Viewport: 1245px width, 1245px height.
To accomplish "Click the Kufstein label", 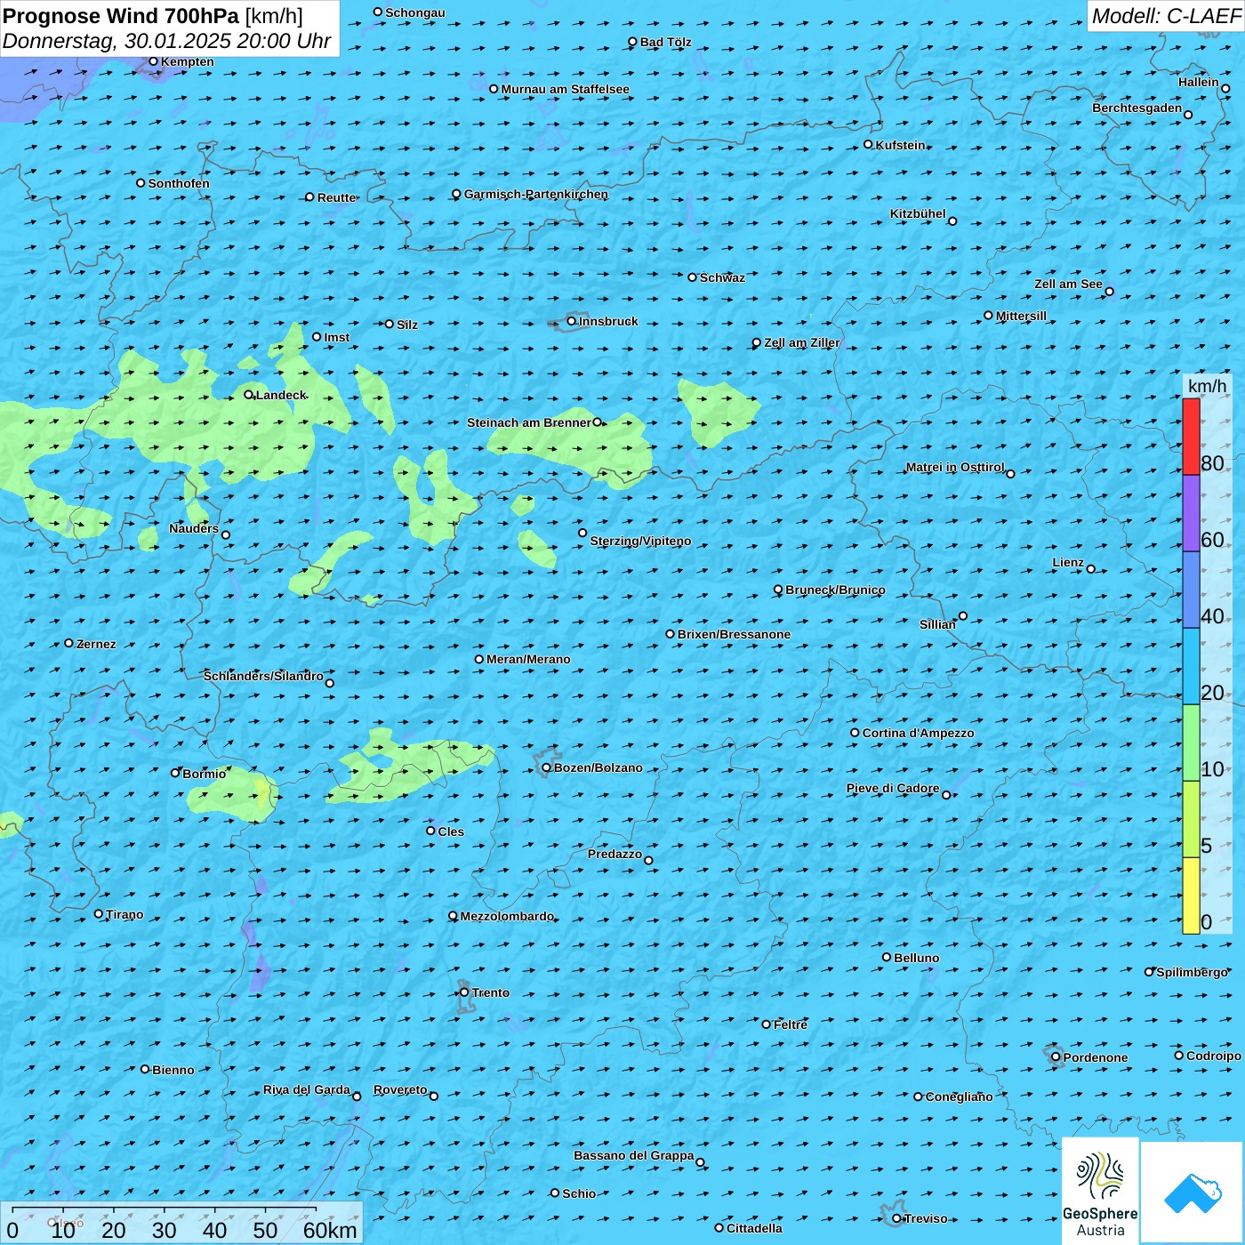I will point(901,145).
